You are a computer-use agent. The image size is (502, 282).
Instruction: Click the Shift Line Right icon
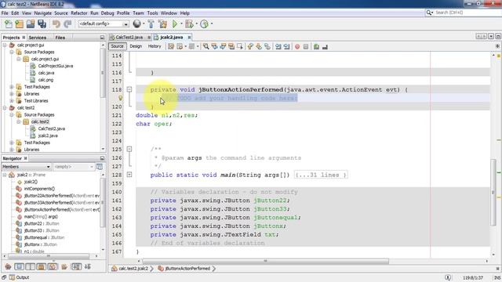tap(286, 47)
